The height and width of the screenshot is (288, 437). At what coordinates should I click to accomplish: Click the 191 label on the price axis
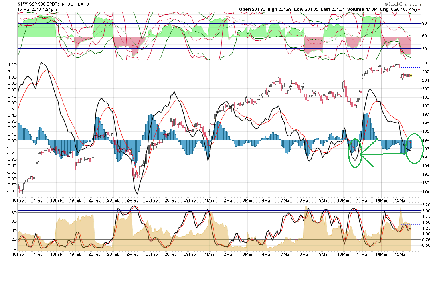[425, 166]
